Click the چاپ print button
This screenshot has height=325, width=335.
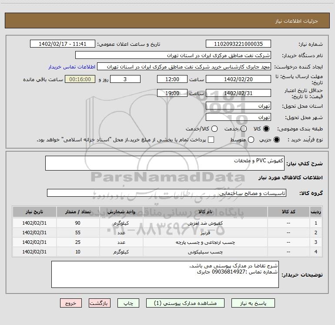pyautogui.click(x=128, y=303)
